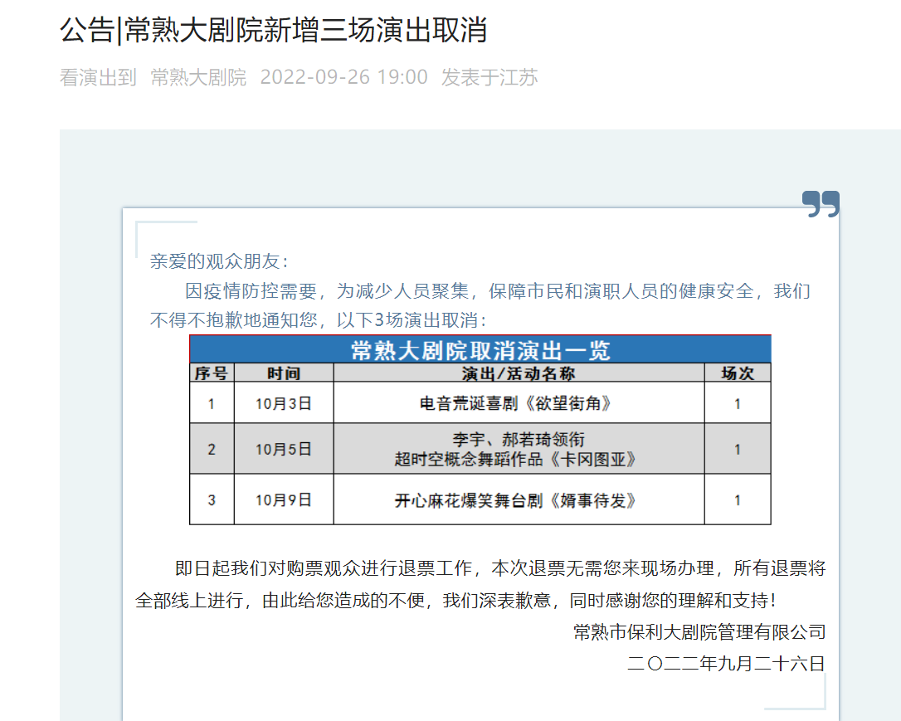Click the article title about 三场演出取消
The height and width of the screenshot is (721, 901).
pyautogui.click(x=273, y=31)
